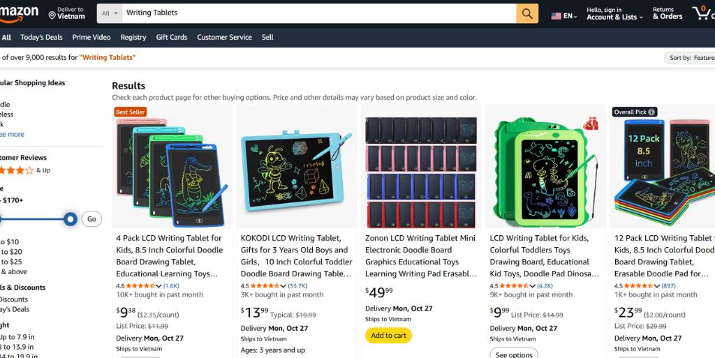Click the Deliver to Vietnam location pin
Viewport: 715px width, 358px height.
pos(52,16)
